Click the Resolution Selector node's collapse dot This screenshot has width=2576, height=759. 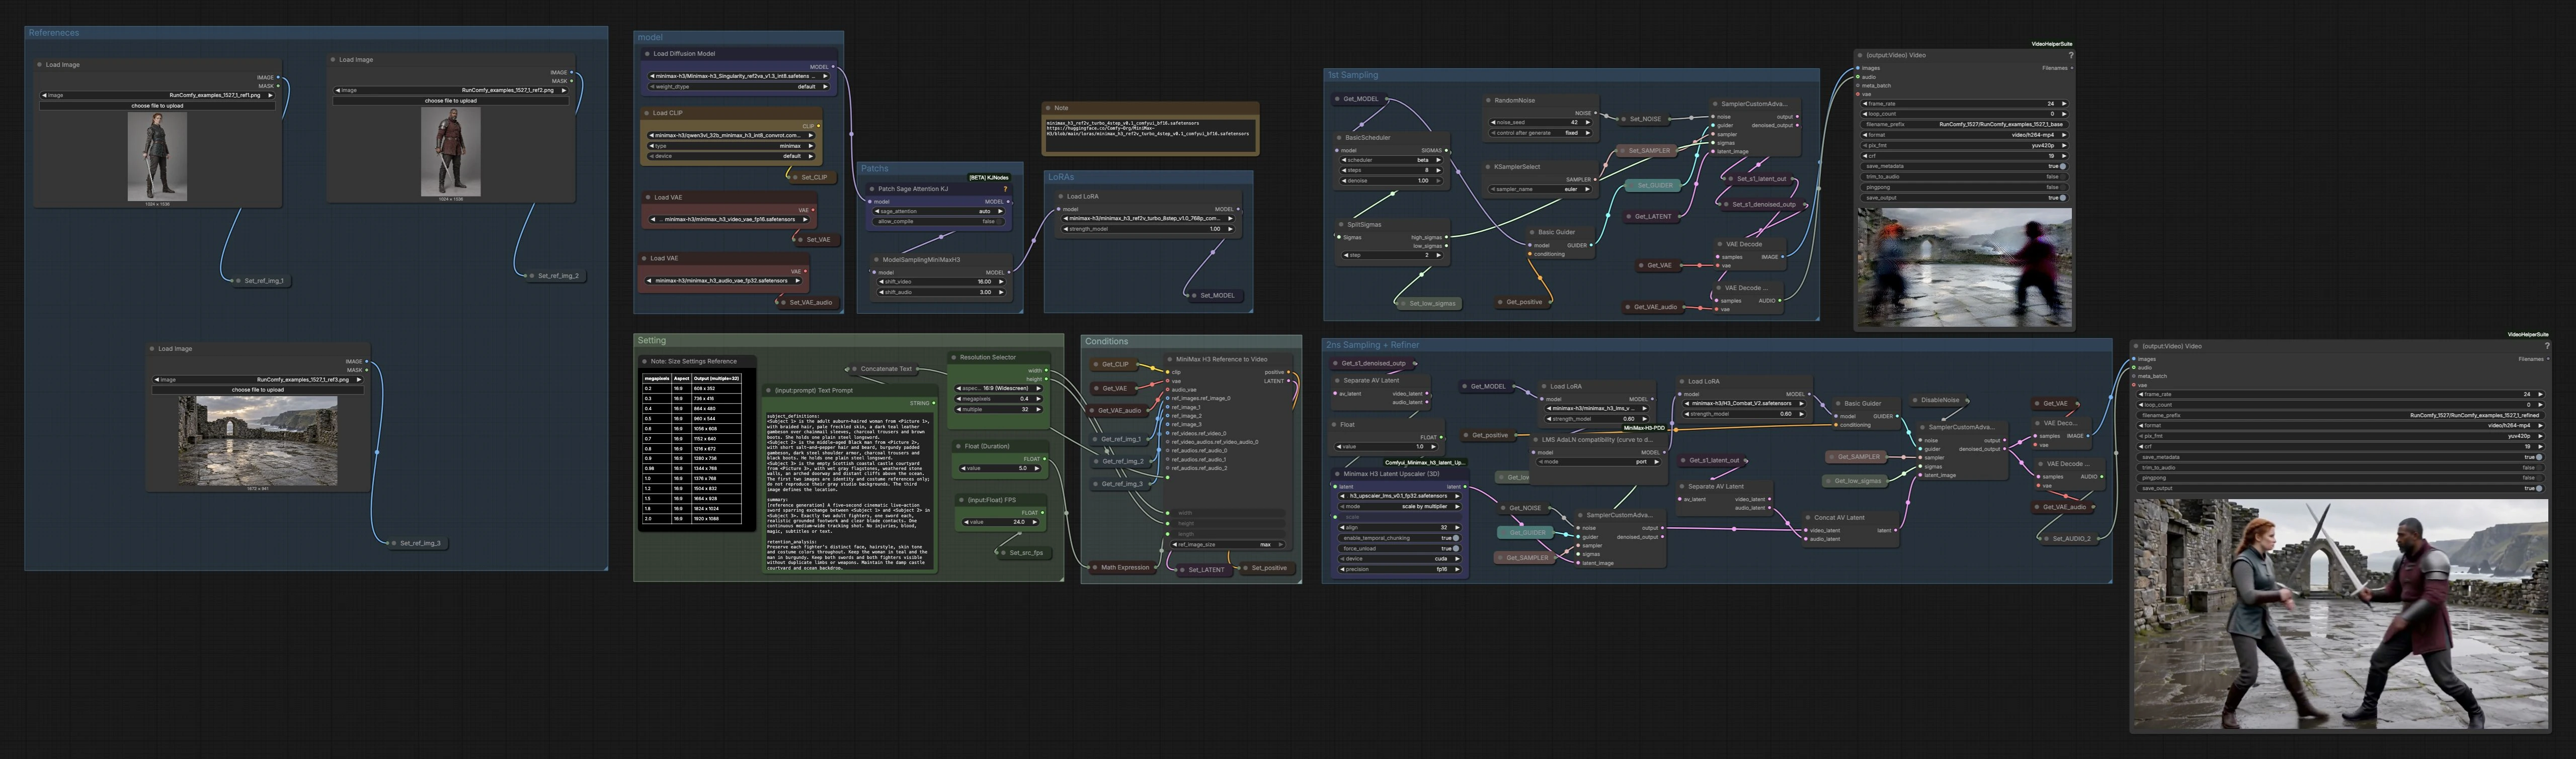(954, 356)
